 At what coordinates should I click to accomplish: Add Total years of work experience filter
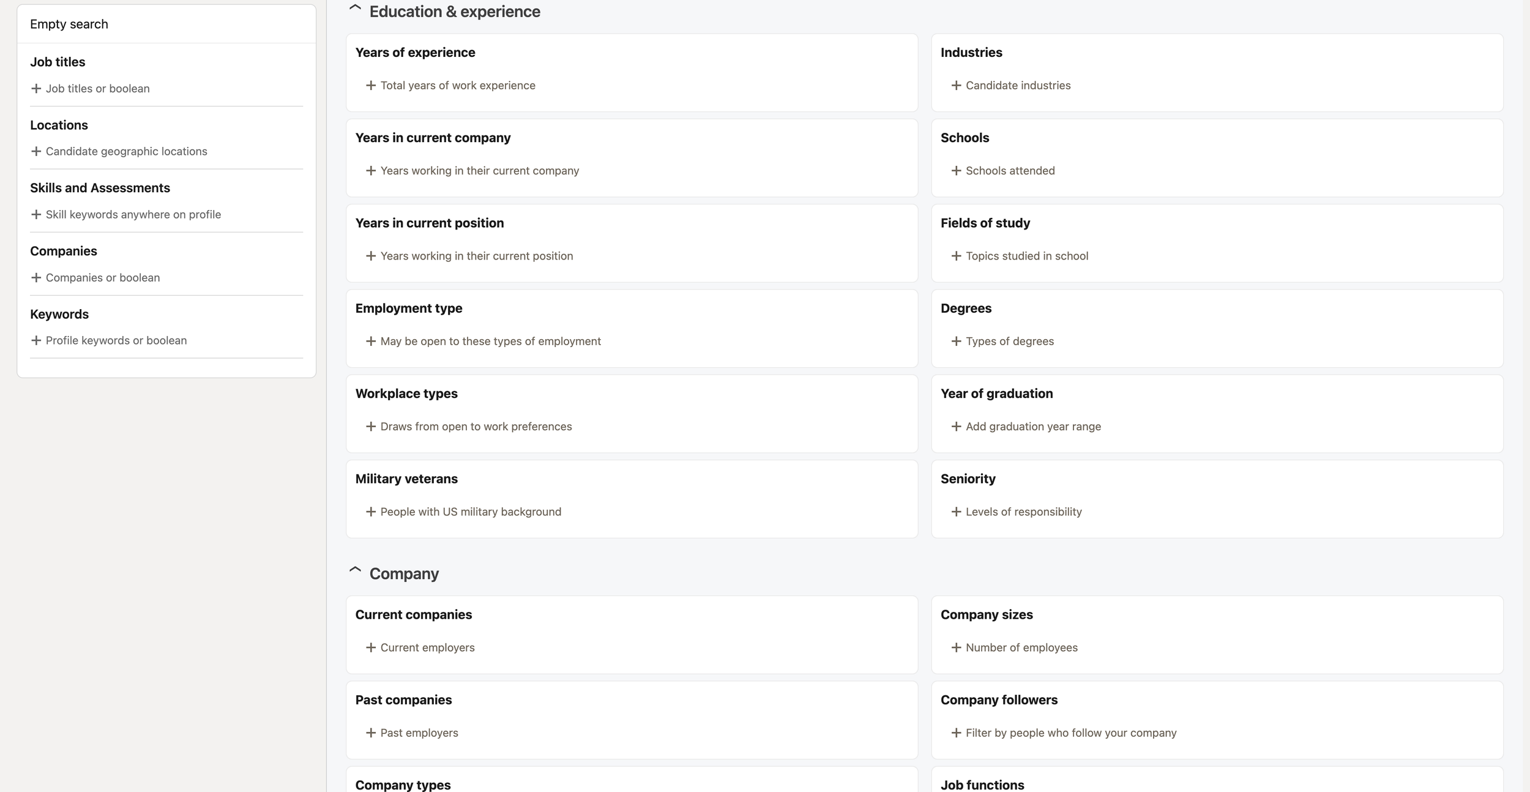pos(450,86)
